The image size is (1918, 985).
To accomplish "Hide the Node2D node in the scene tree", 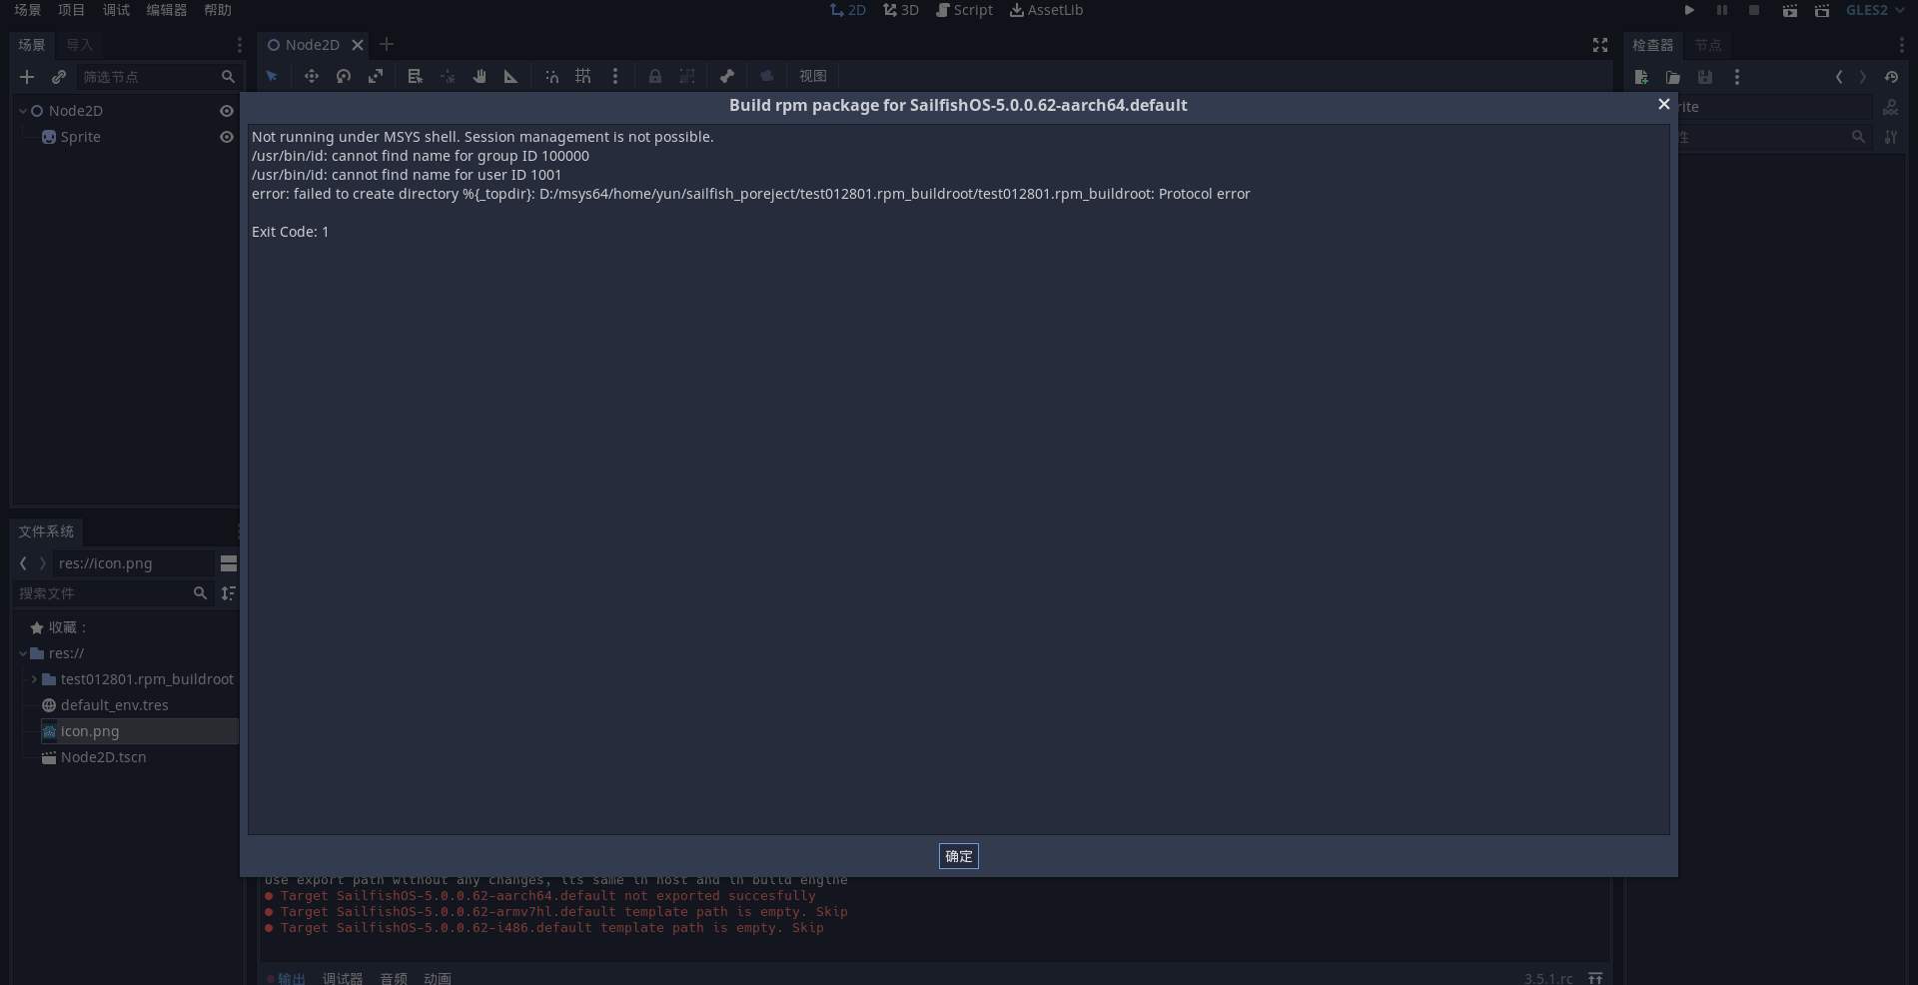I will pyautogui.click(x=226, y=111).
